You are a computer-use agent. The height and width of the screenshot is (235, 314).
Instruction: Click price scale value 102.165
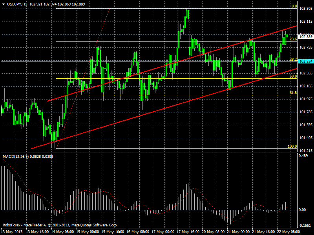click(306, 86)
